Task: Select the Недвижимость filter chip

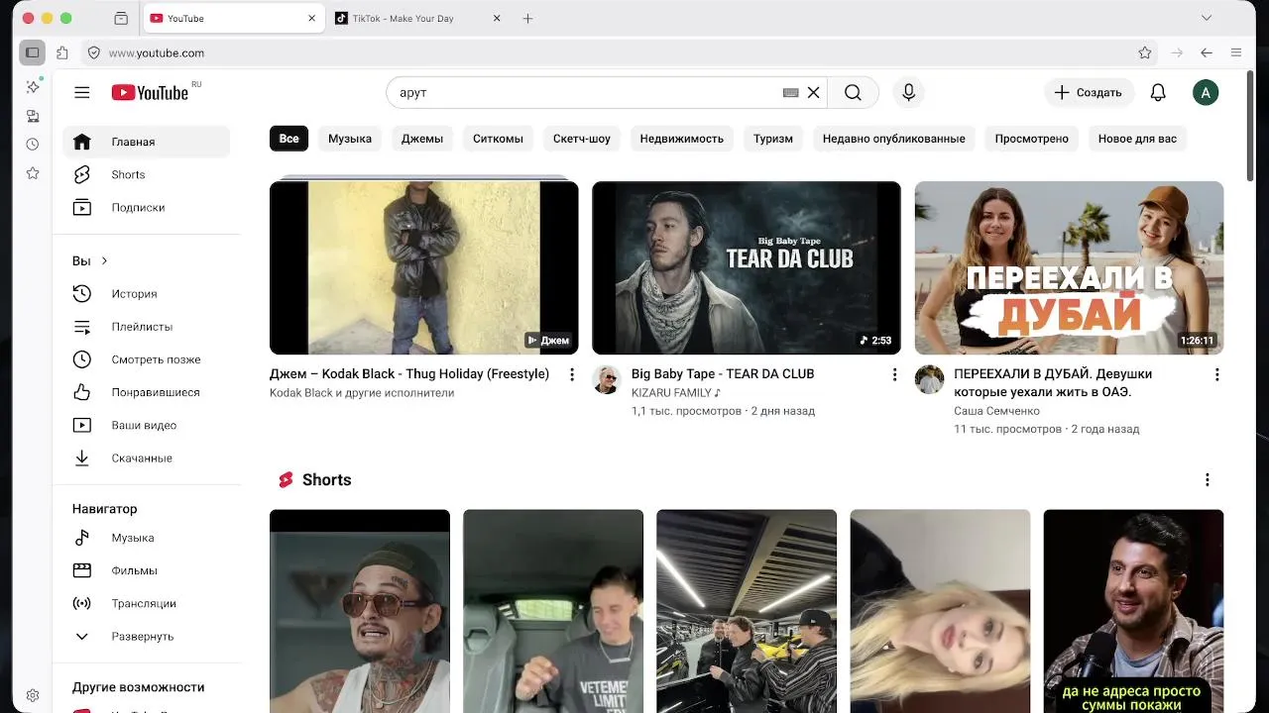Action: (682, 139)
